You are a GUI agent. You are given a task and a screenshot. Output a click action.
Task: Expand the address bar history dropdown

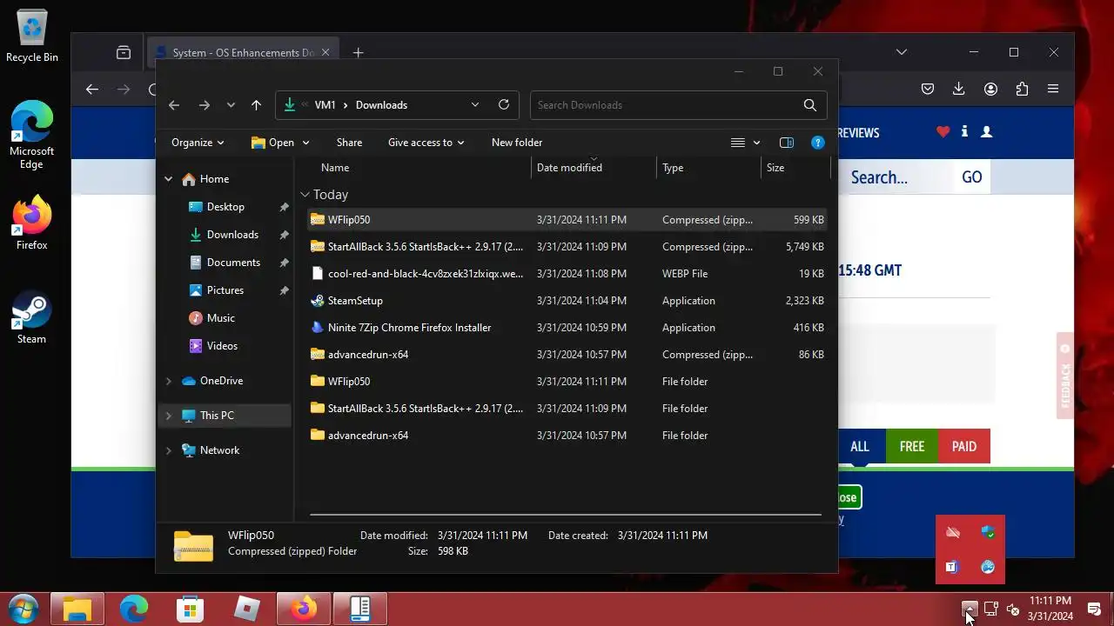click(475, 104)
